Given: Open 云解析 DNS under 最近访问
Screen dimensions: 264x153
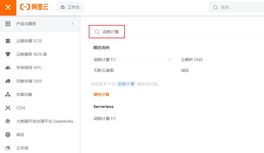Looking at the screenshot, I should (192, 59).
